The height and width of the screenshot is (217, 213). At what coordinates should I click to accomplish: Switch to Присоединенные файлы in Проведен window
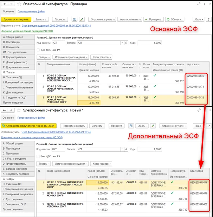[x=31, y=12]
